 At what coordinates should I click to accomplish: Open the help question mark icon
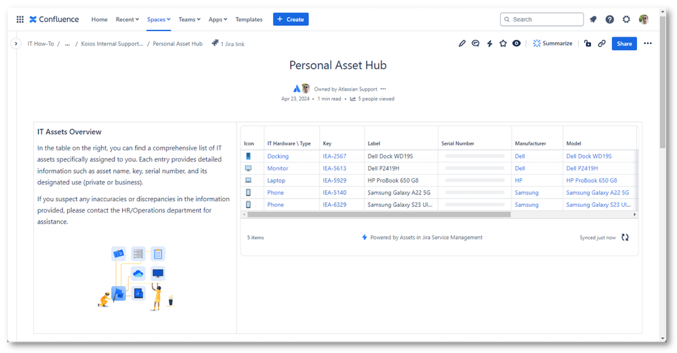610,20
